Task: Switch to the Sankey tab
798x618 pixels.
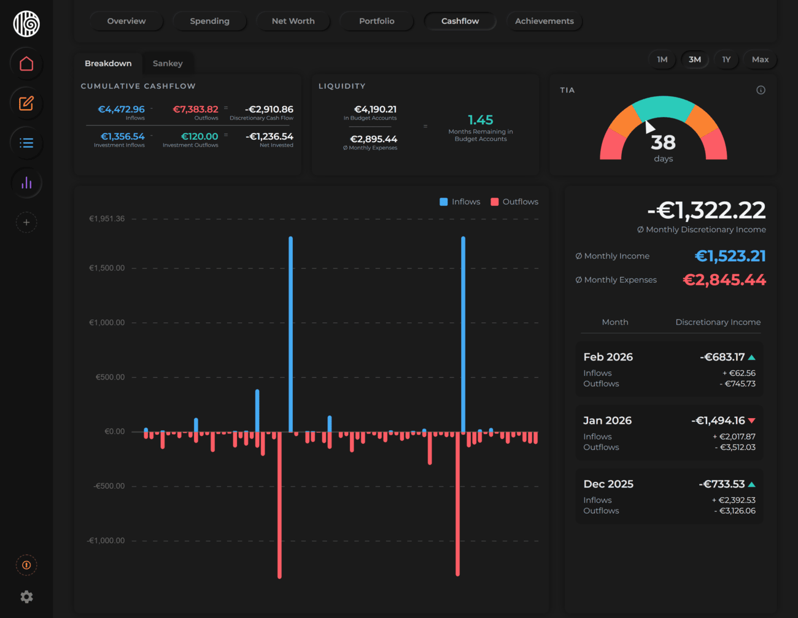Action: click(x=168, y=63)
